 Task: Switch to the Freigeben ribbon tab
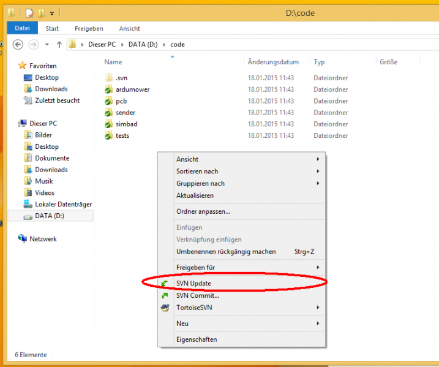[x=89, y=29]
